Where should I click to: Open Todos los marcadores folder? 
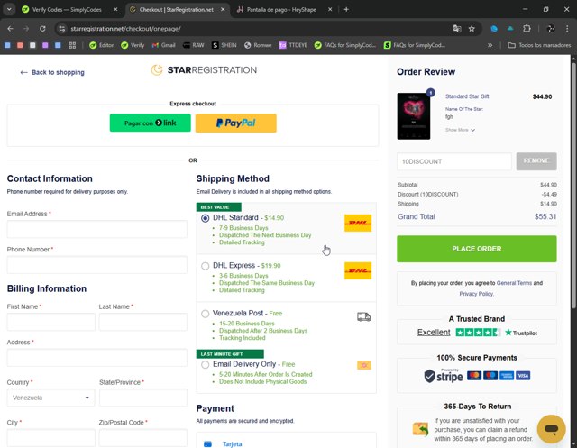(x=539, y=45)
